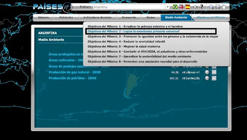247x140 pixels.
Task: Open globe map for Producción de petróleo
Action: (x=207, y=78)
